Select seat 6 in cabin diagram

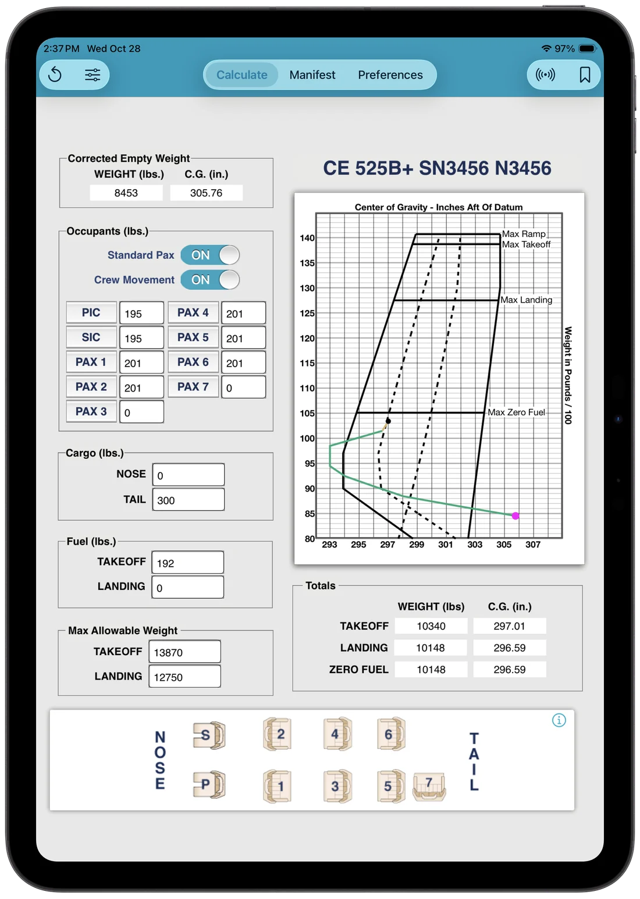click(391, 734)
